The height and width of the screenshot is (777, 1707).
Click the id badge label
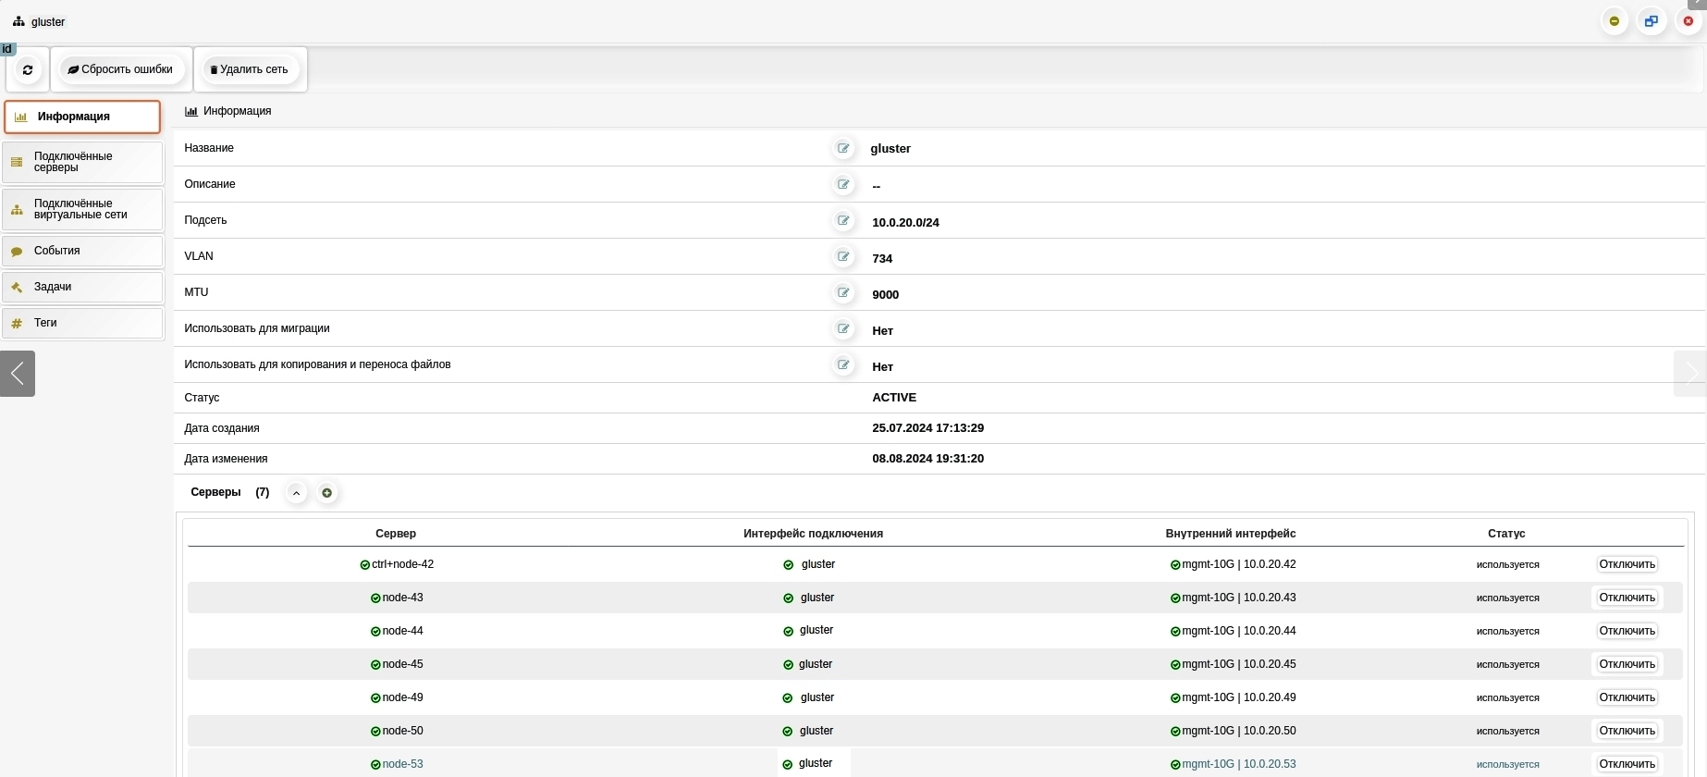[x=7, y=49]
